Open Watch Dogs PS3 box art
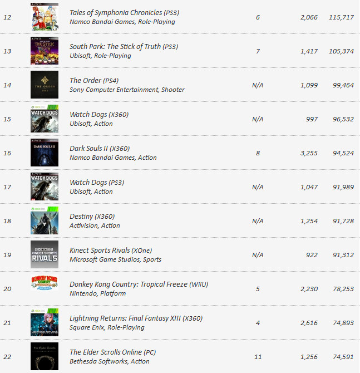This screenshot has width=360, height=373. [45, 186]
